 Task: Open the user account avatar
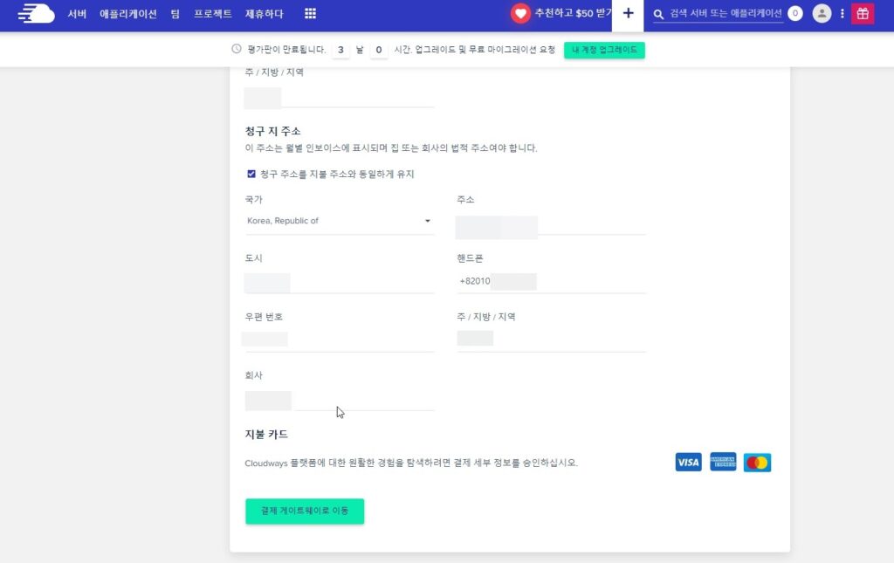(822, 14)
